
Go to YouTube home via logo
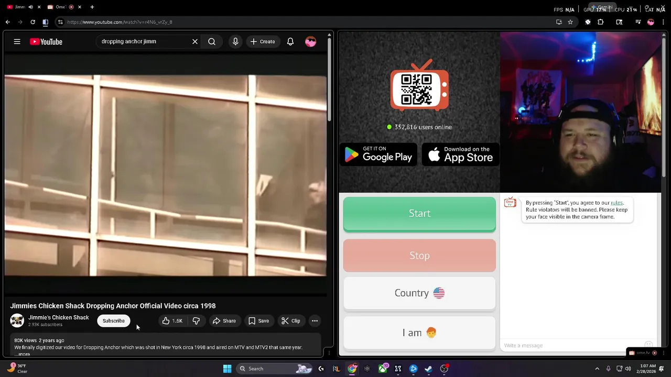46,41
